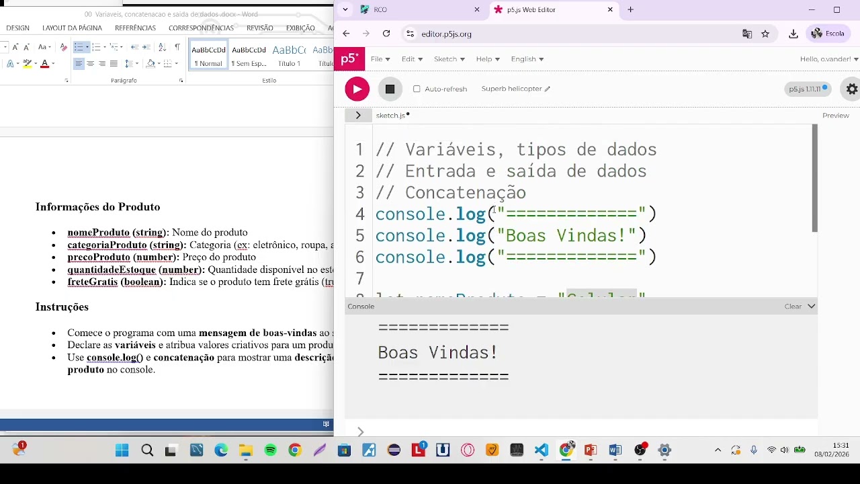860x484 pixels.
Task: Open the Parágrafo dialog launcher in Word
Action: pos(181,81)
